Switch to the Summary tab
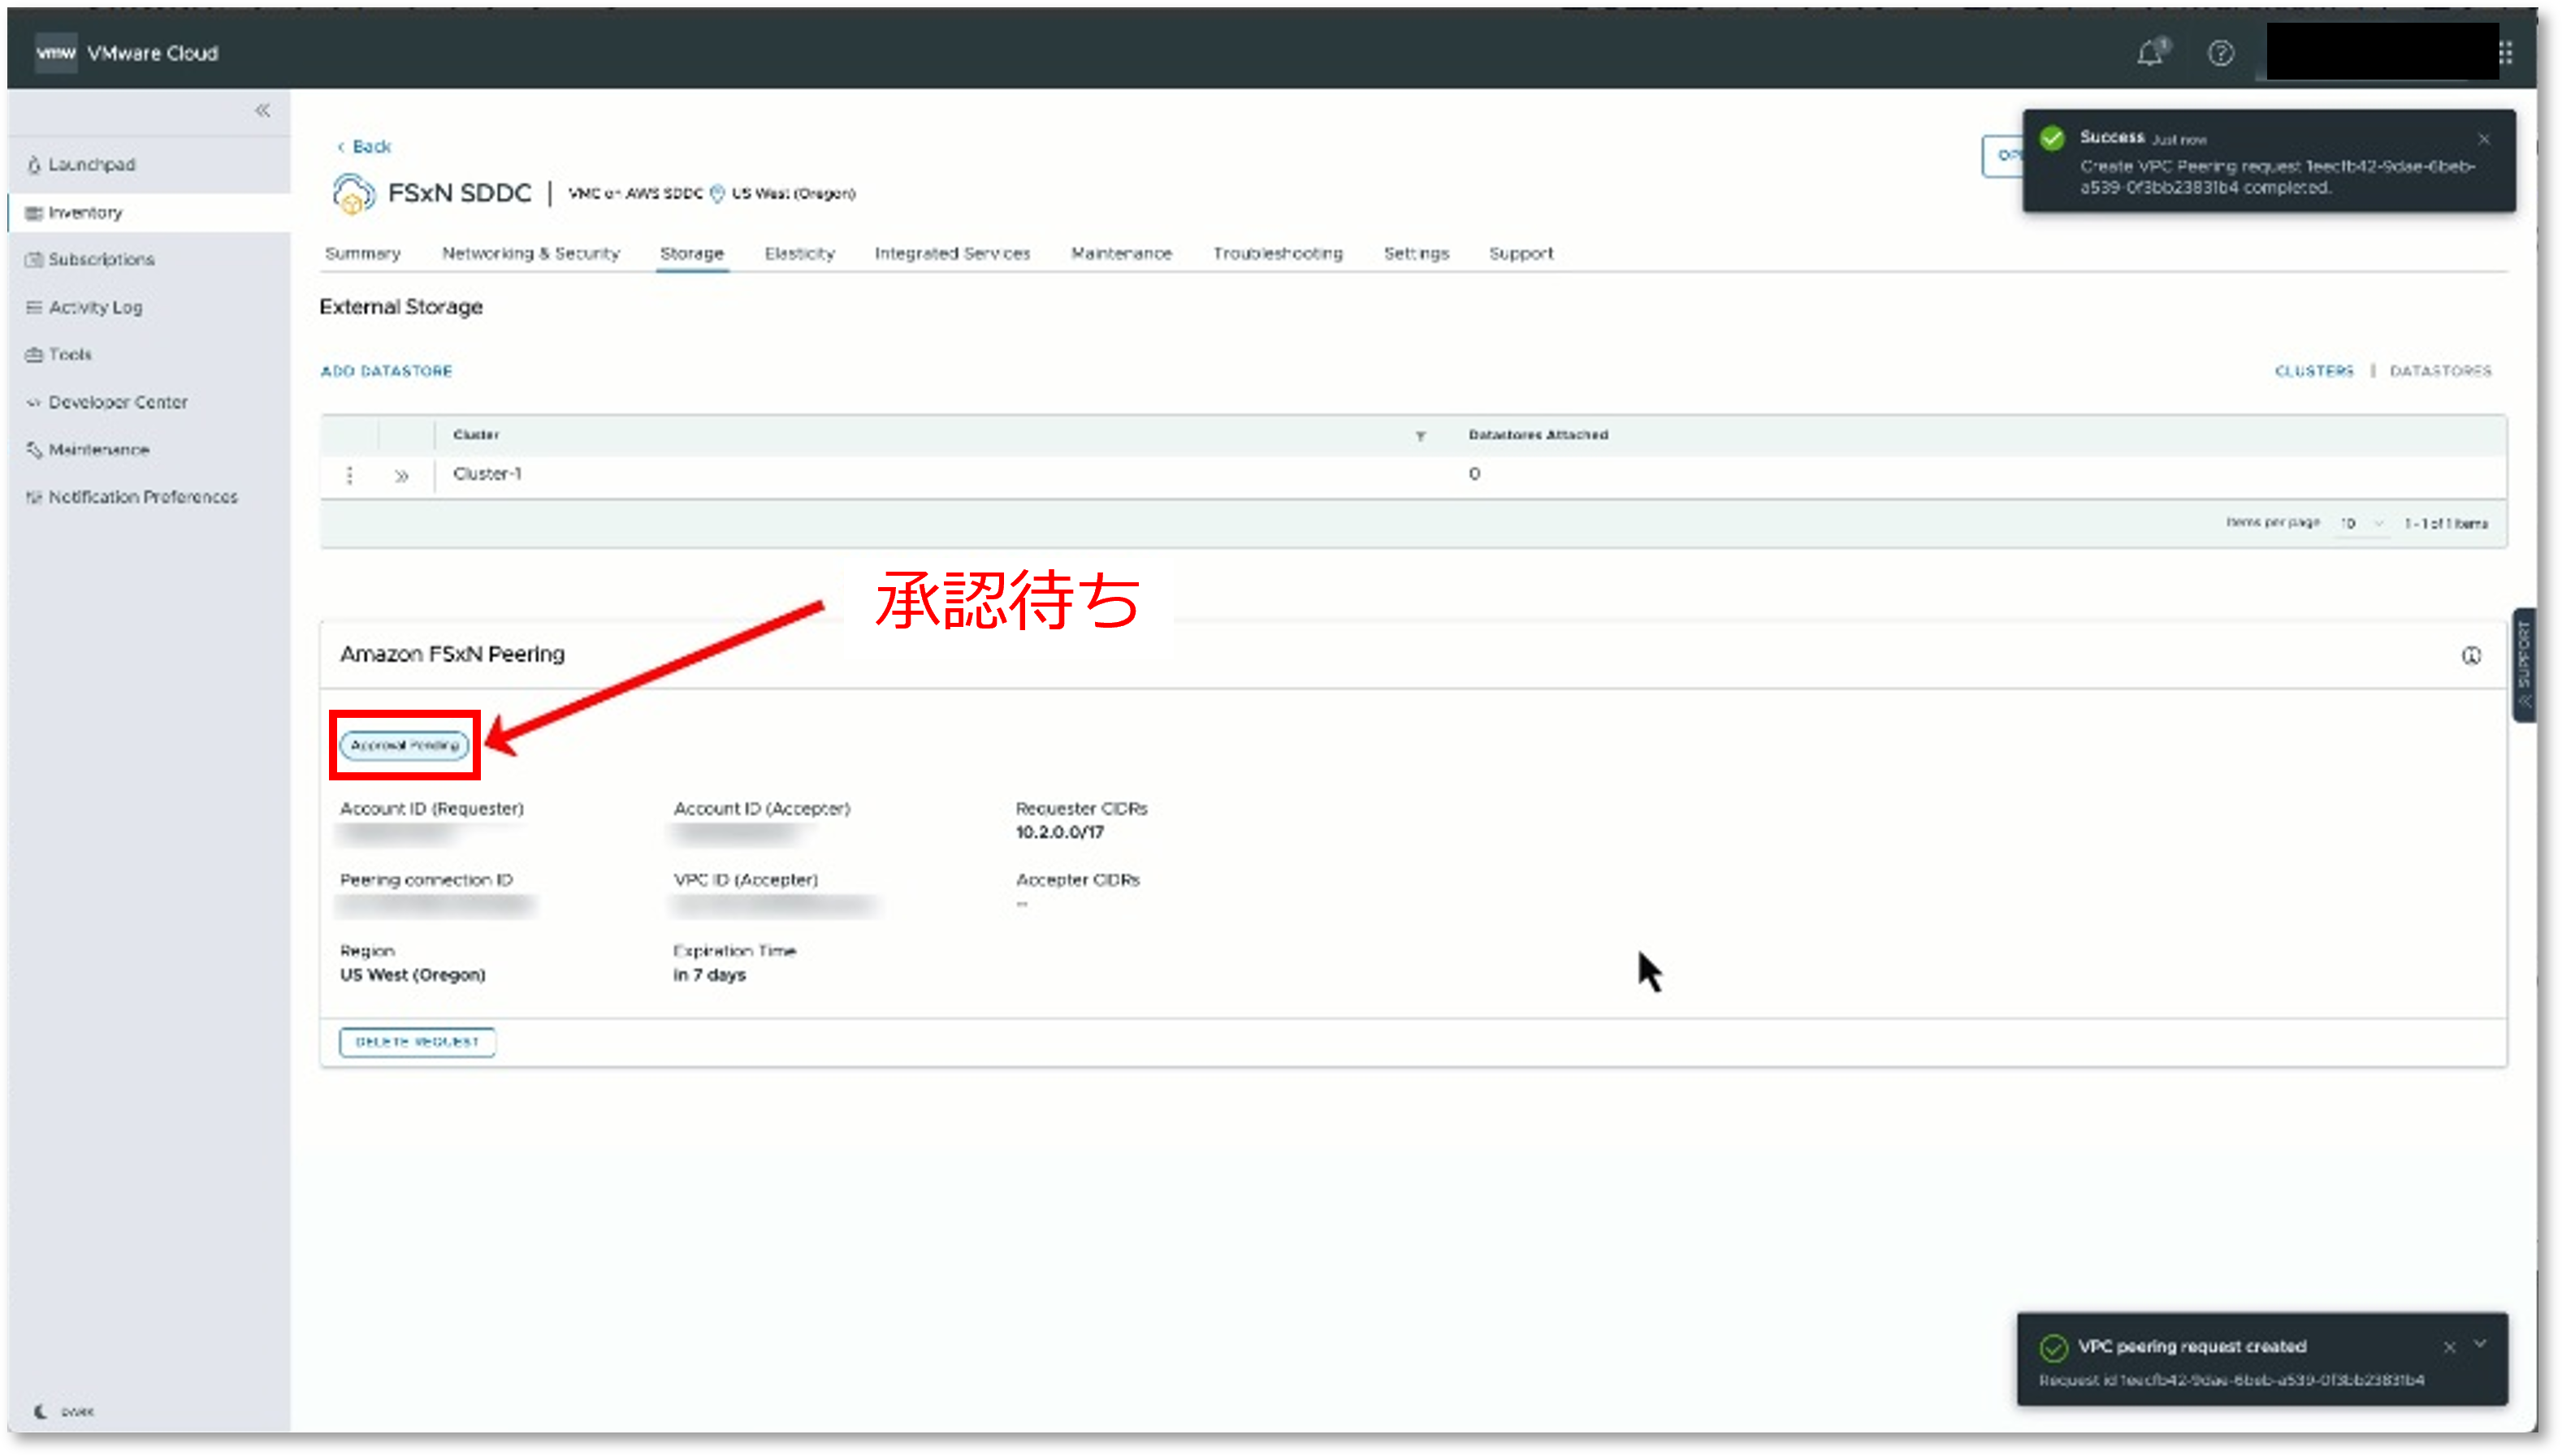This screenshot has width=2562, height=1456. coord(362,253)
